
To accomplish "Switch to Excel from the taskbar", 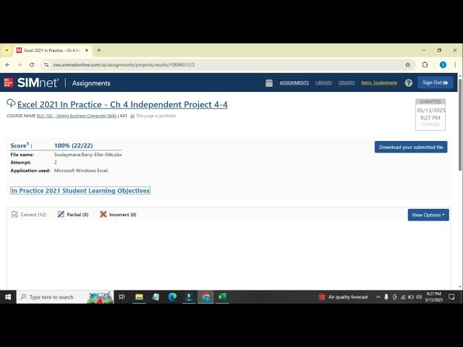I will 222,297.
